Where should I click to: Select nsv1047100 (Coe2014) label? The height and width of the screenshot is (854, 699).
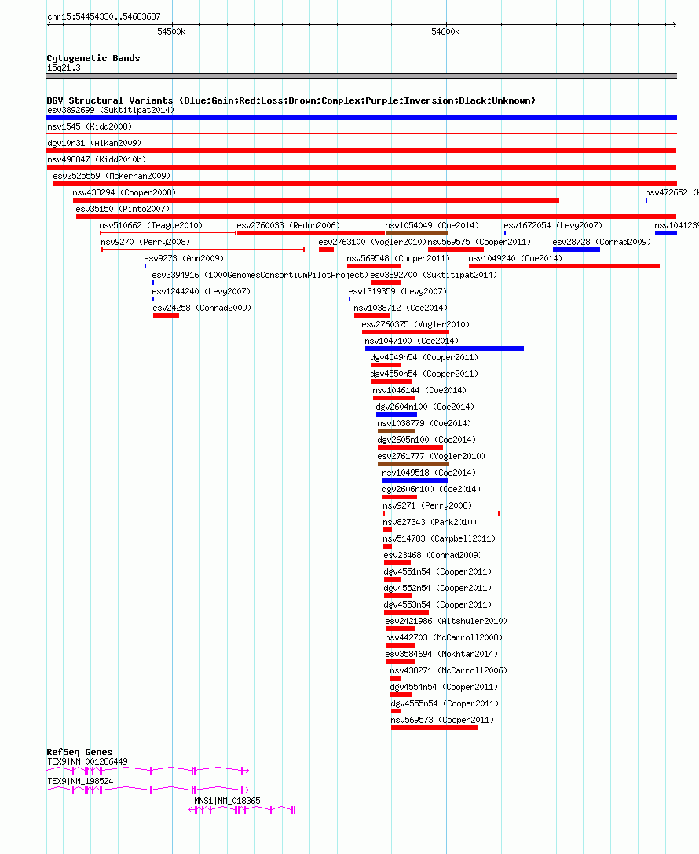click(412, 341)
